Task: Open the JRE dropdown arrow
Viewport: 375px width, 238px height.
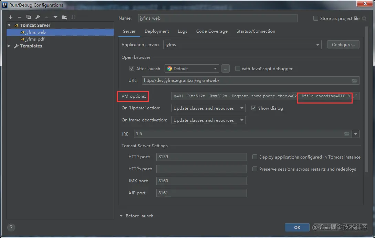Action: (356, 134)
